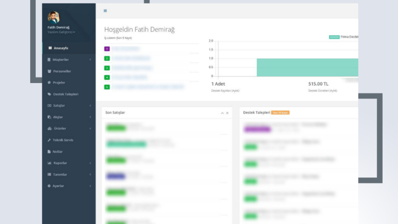Click the Müşteriler building icon
The image size is (398, 224).
point(49,60)
